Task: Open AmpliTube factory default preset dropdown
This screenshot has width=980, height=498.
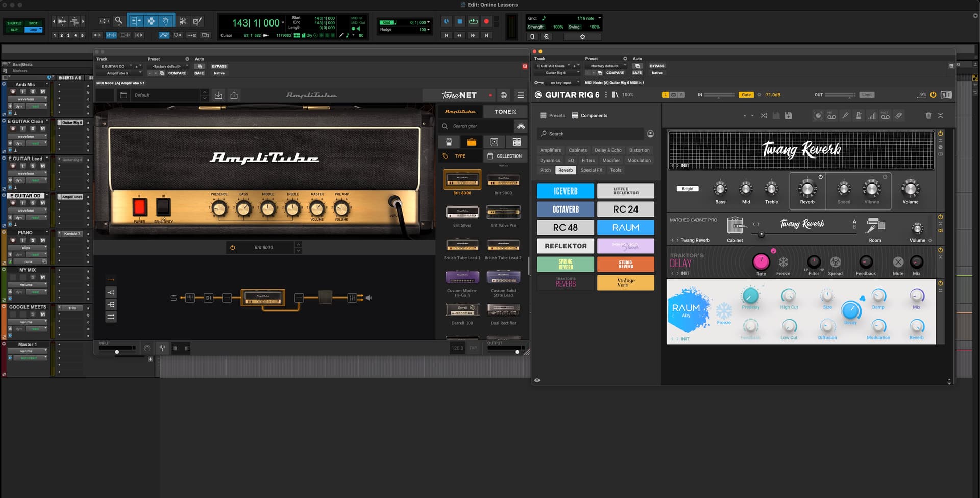Action: click(168, 66)
